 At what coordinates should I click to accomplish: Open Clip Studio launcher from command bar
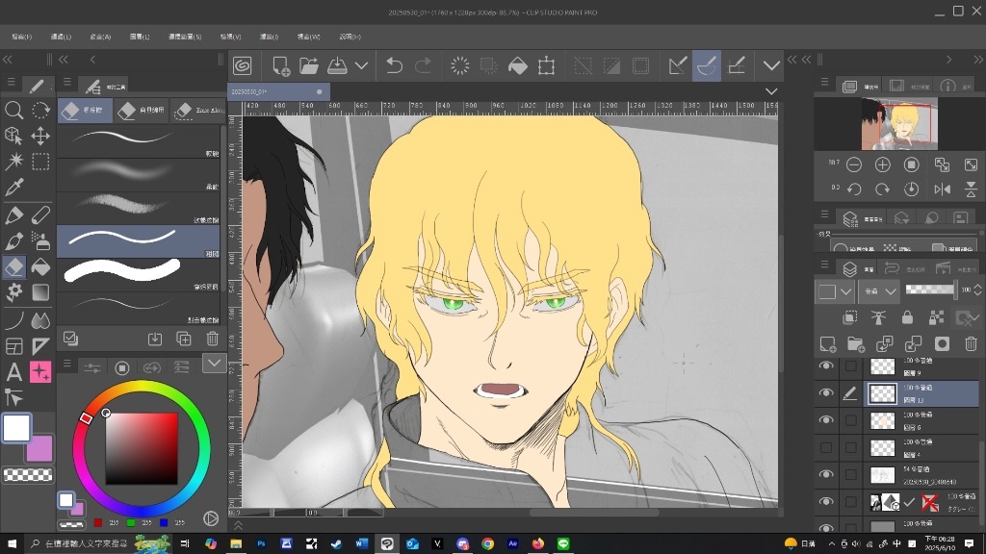click(x=242, y=65)
